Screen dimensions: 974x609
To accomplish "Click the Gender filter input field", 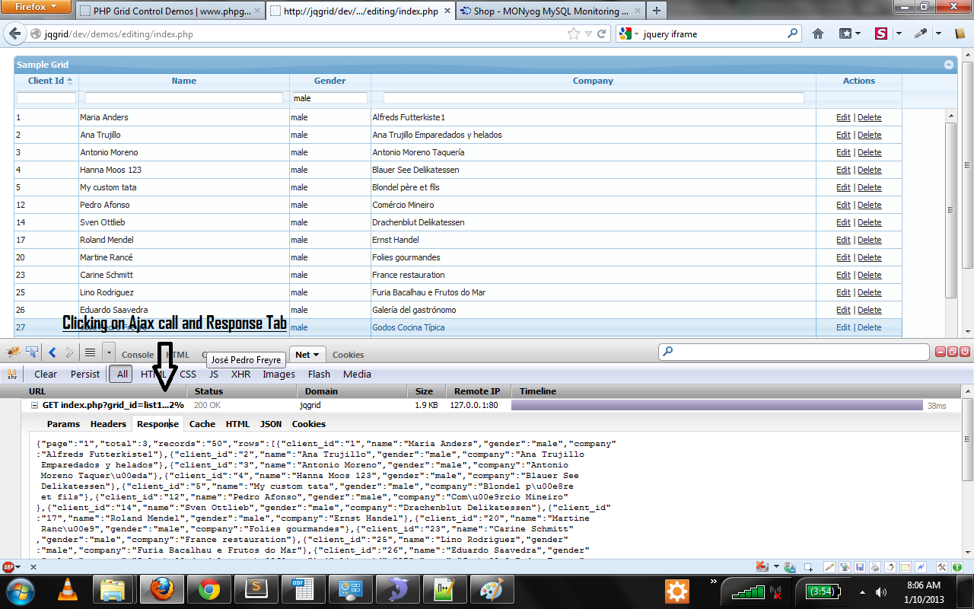I will pos(329,98).
